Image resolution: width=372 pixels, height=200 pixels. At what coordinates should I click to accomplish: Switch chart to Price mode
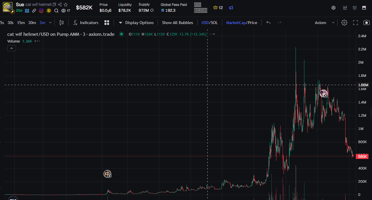253,23
